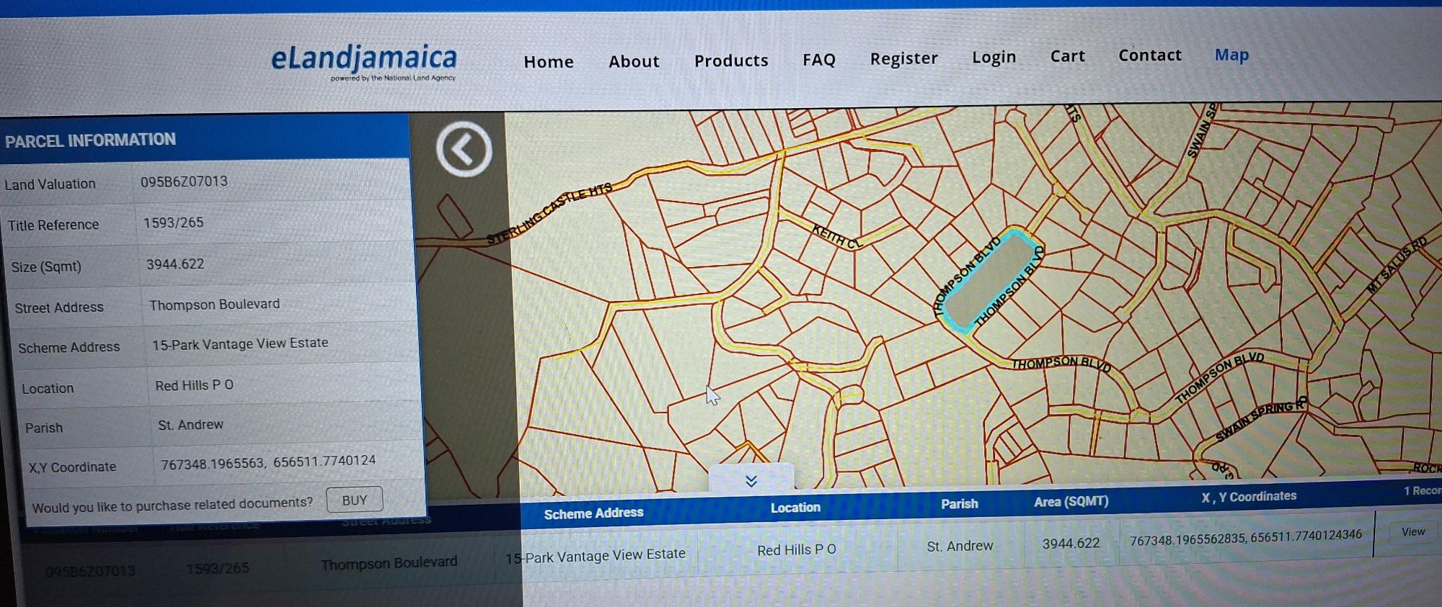The height and width of the screenshot is (607, 1442).
Task: Select the Map tab
Action: click(x=1231, y=55)
